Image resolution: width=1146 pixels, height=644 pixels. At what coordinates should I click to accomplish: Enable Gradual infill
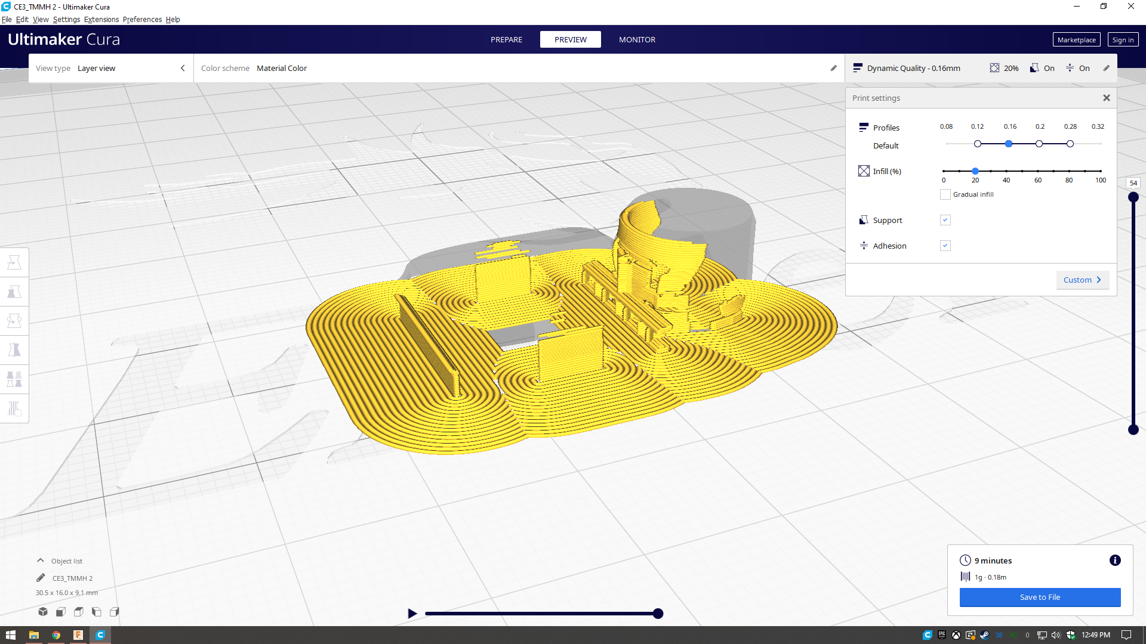point(945,194)
